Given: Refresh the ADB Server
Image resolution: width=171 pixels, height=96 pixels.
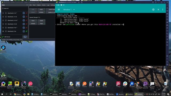Looking at the screenshot, I should point(25,37).
